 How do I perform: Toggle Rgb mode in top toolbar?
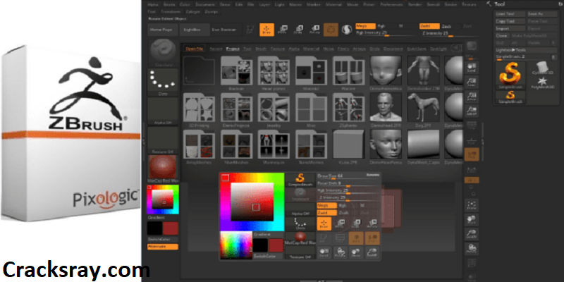coord(381,26)
